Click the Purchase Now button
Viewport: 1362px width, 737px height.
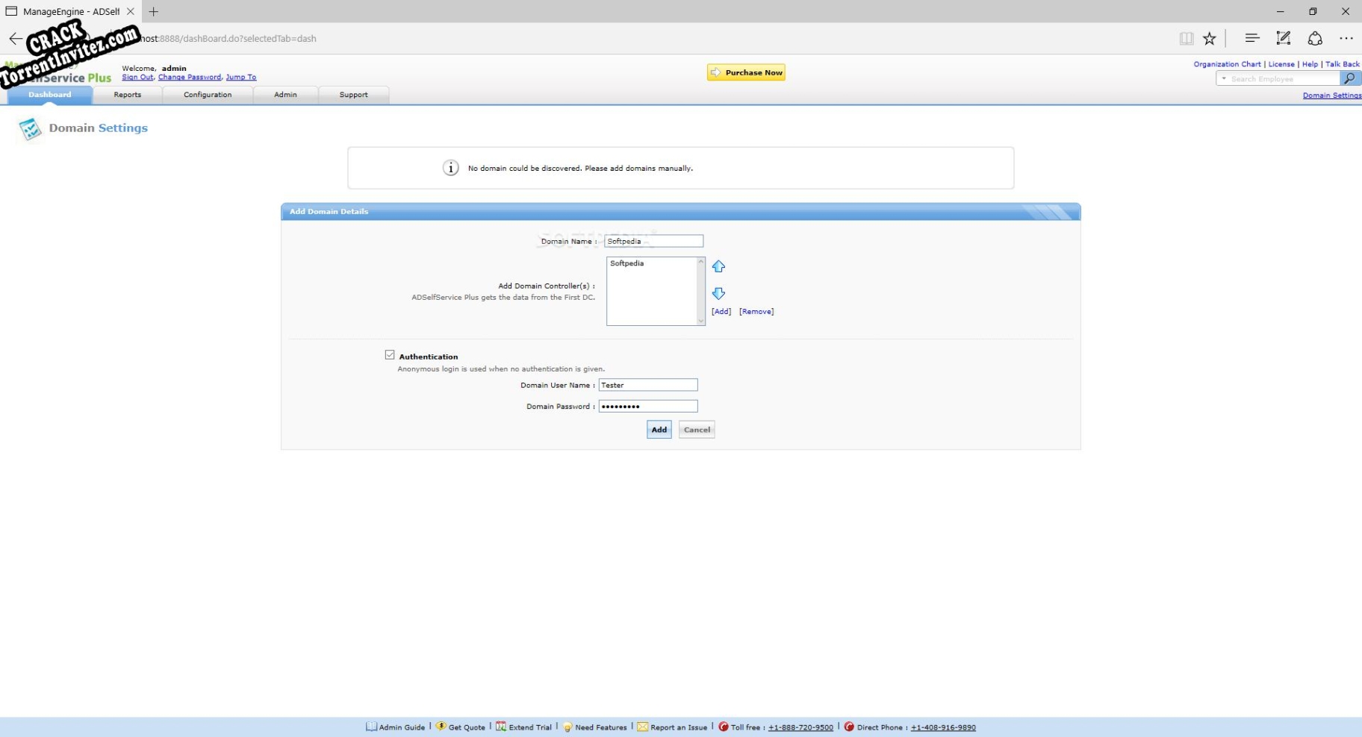click(x=746, y=72)
